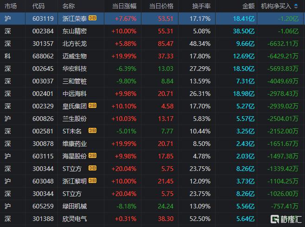
Task: Select stock code 301357
Action: pos(43,44)
